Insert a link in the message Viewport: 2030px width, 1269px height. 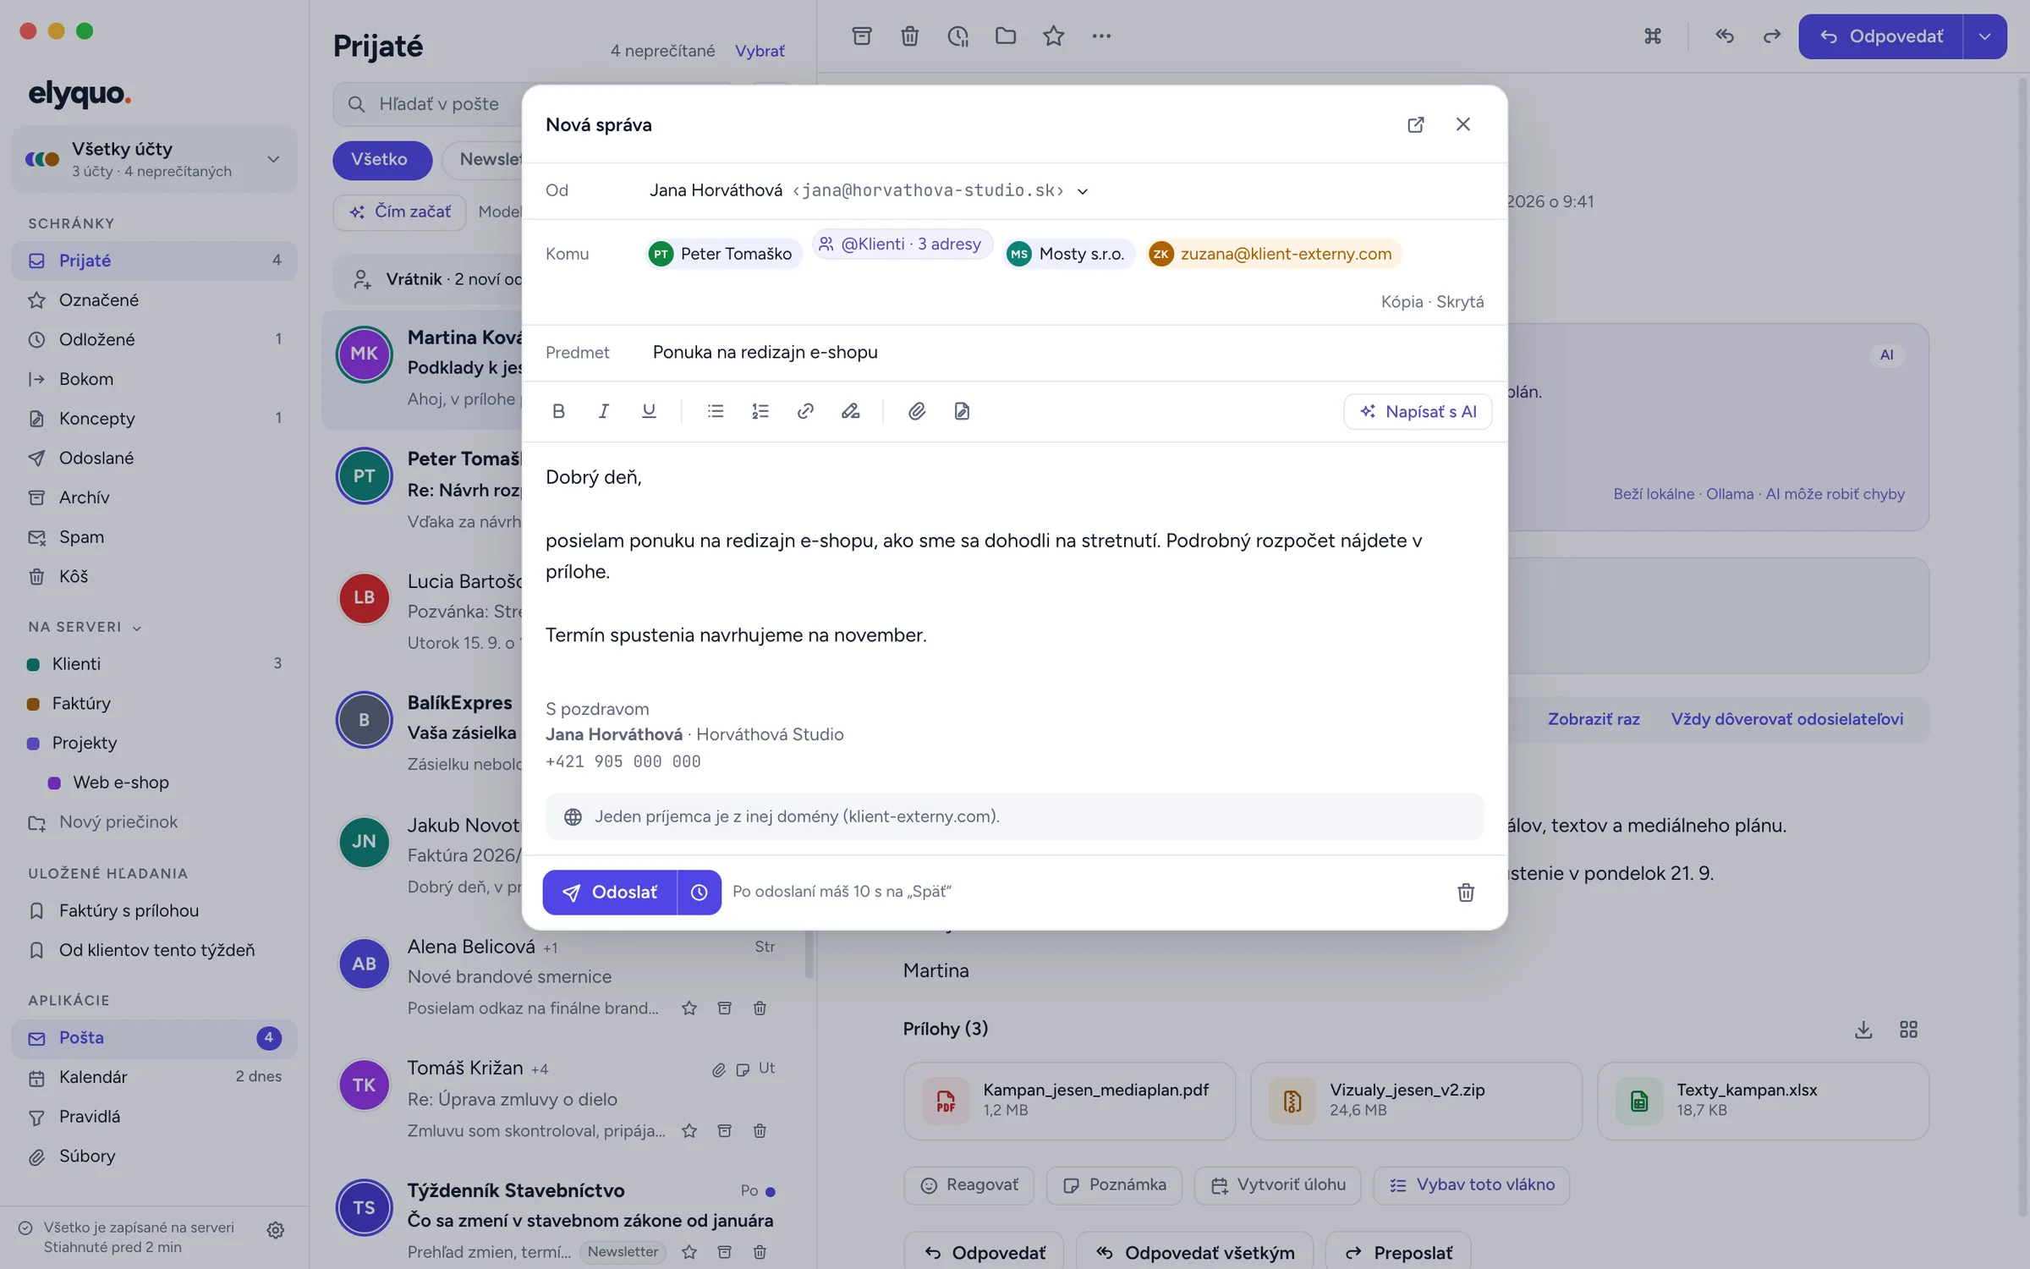tap(805, 411)
